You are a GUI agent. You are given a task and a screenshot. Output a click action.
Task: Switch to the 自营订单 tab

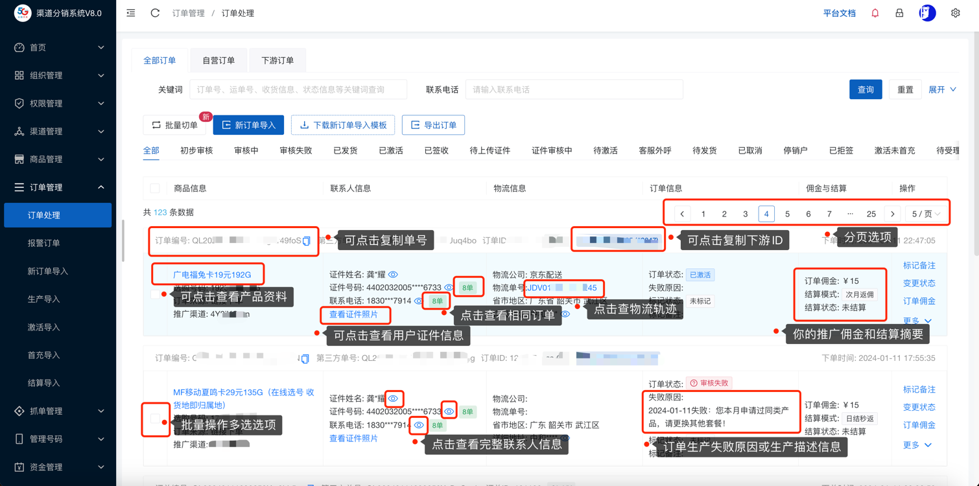click(x=218, y=60)
